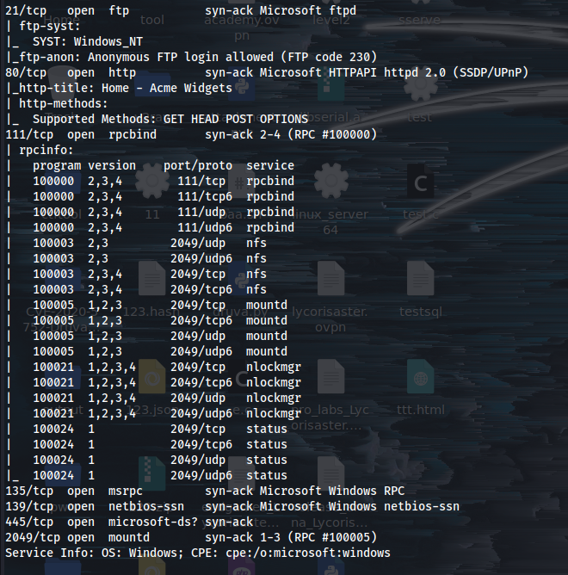This screenshot has width=568, height=575.
Task: Click '2049/udp6' nlockmgr row
Action: [167, 414]
